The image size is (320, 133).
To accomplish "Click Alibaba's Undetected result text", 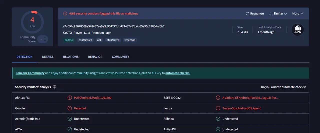I will [230, 119].
